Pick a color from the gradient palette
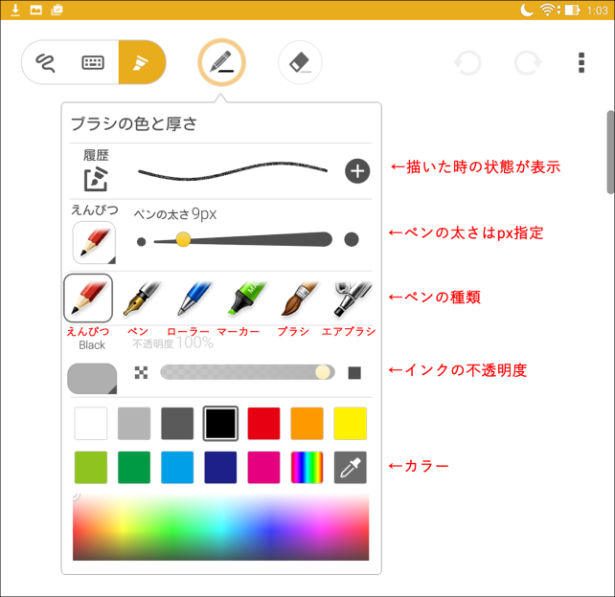This screenshot has width=615, height=597. (221, 527)
